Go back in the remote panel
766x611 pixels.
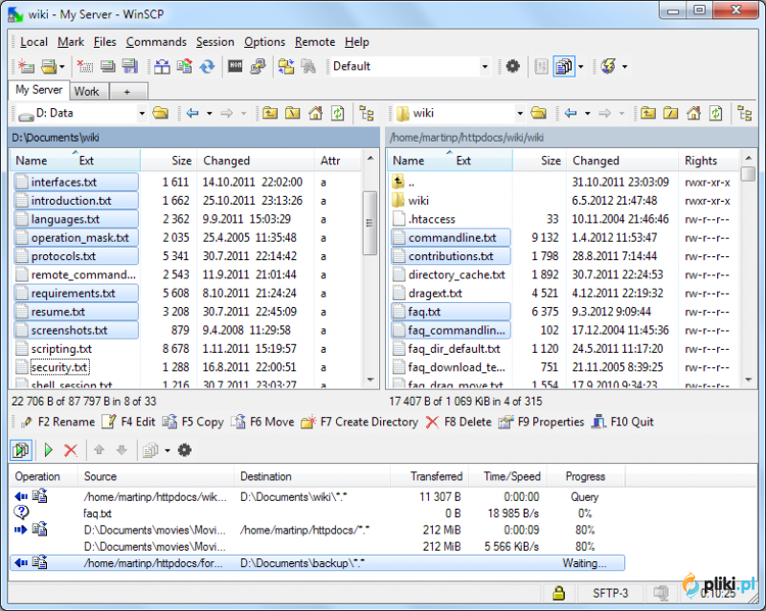(571, 113)
